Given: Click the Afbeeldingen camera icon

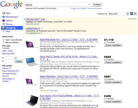Looking at the screenshot, I should [x=4, y=17].
